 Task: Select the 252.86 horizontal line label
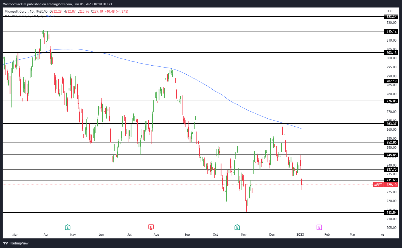pyautogui.click(x=391, y=142)
